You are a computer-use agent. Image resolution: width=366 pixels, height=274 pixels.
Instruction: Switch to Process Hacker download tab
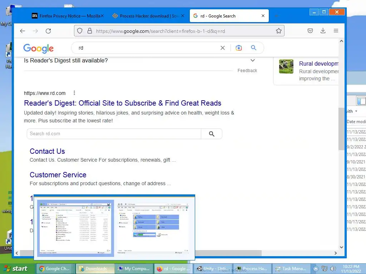click(x=148, y=16)
